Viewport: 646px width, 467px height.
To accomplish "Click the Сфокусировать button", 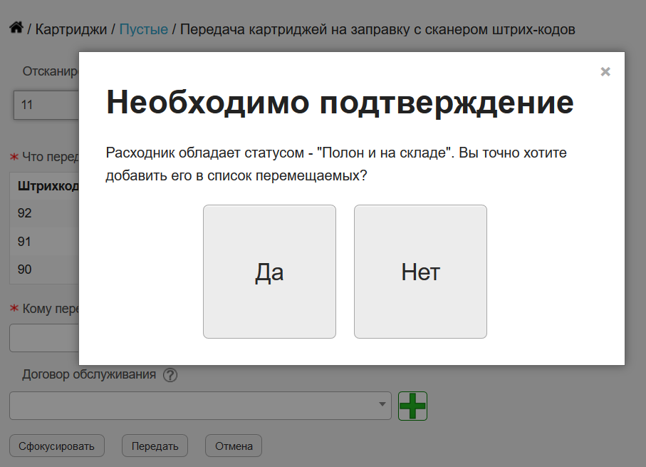I will (x=57, y=446).
